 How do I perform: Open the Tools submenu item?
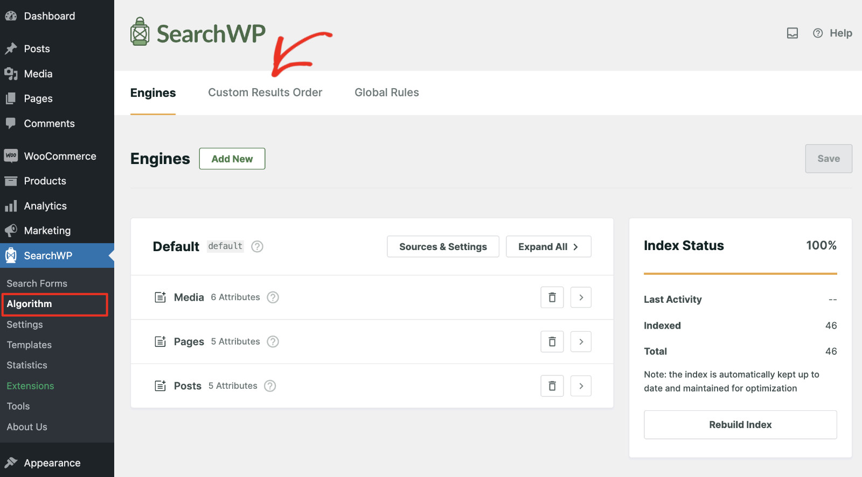(18, 407)
